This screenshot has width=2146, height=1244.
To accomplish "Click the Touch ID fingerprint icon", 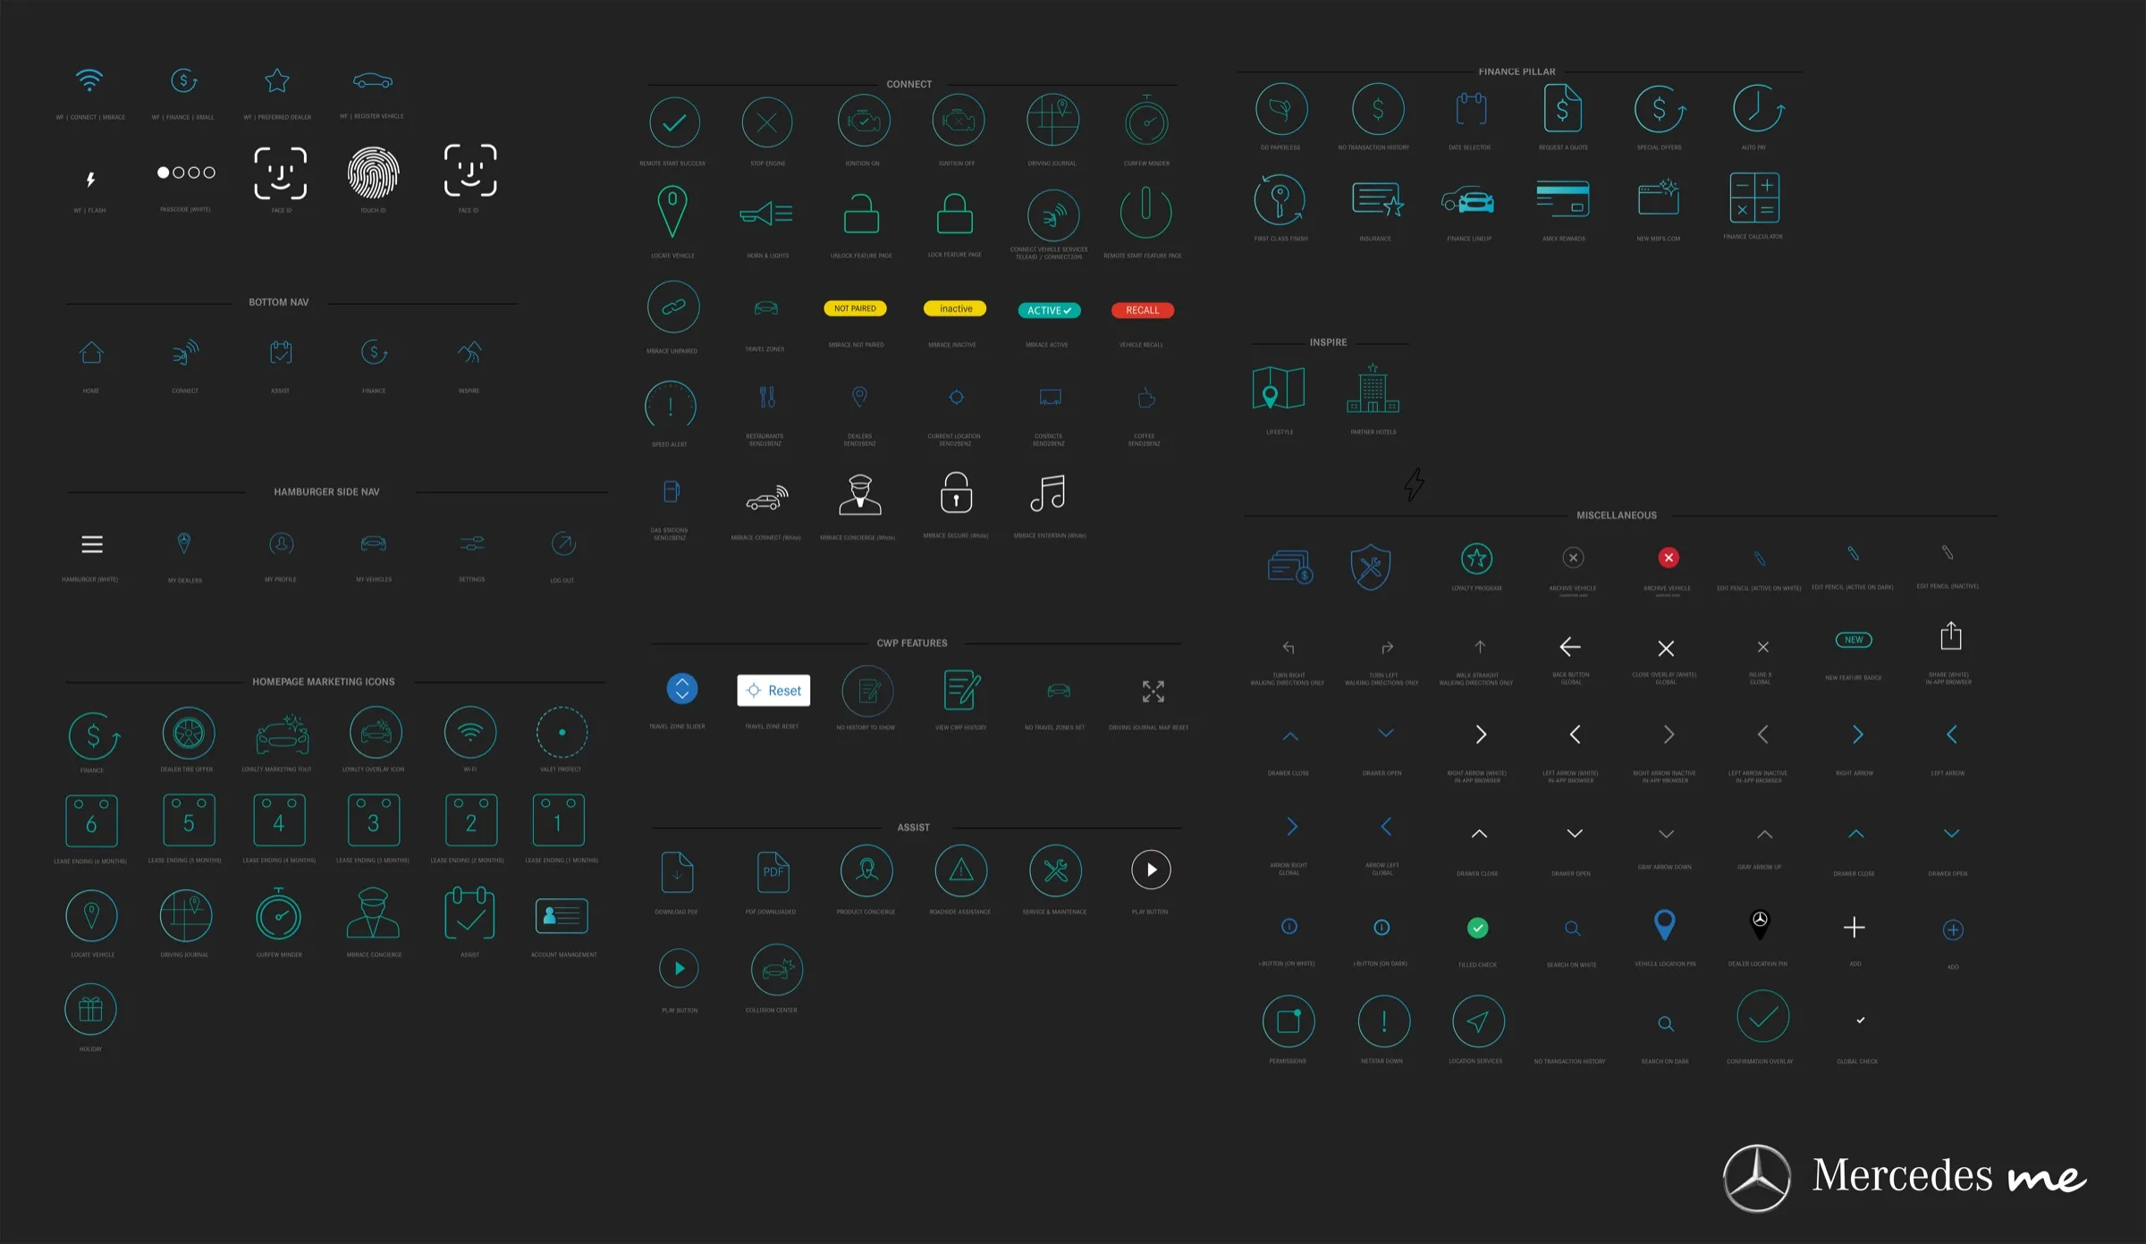I will point(373,172).
